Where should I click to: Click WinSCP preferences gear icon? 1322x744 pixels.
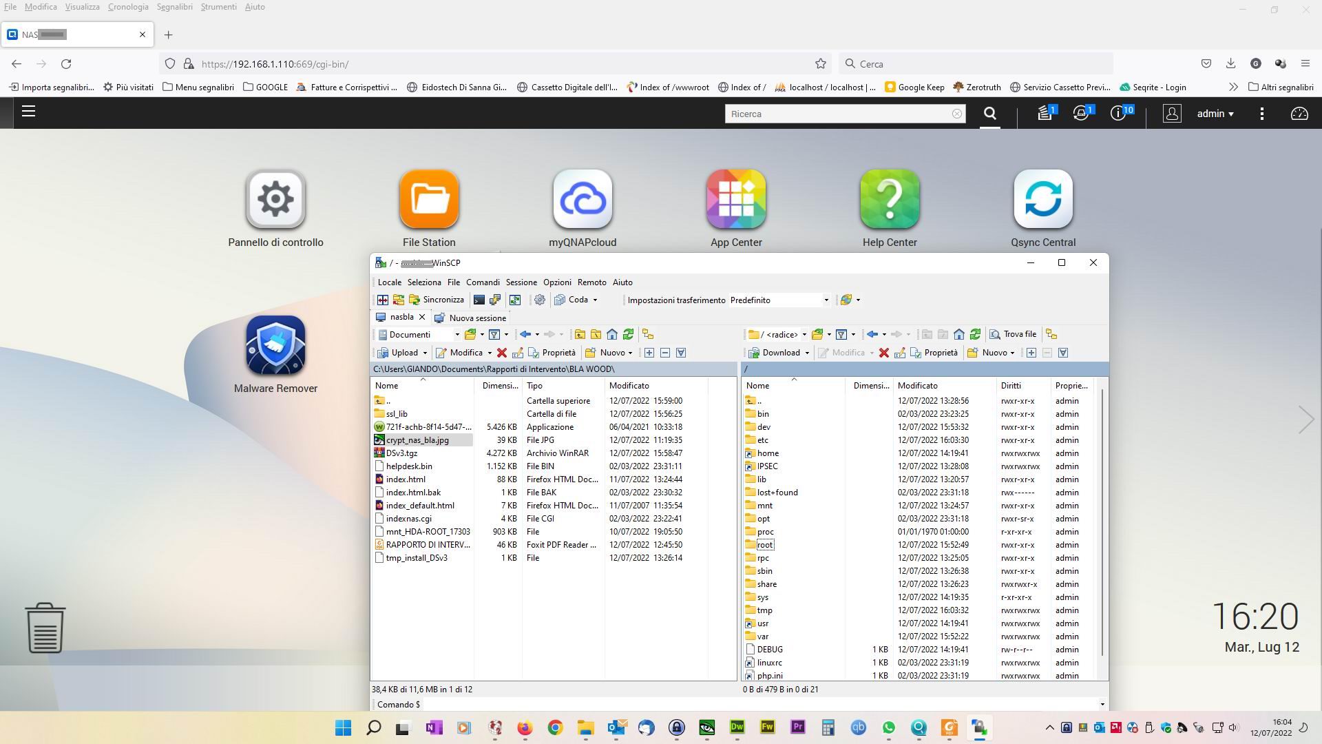pyautogui.click(x=540, y=300)
